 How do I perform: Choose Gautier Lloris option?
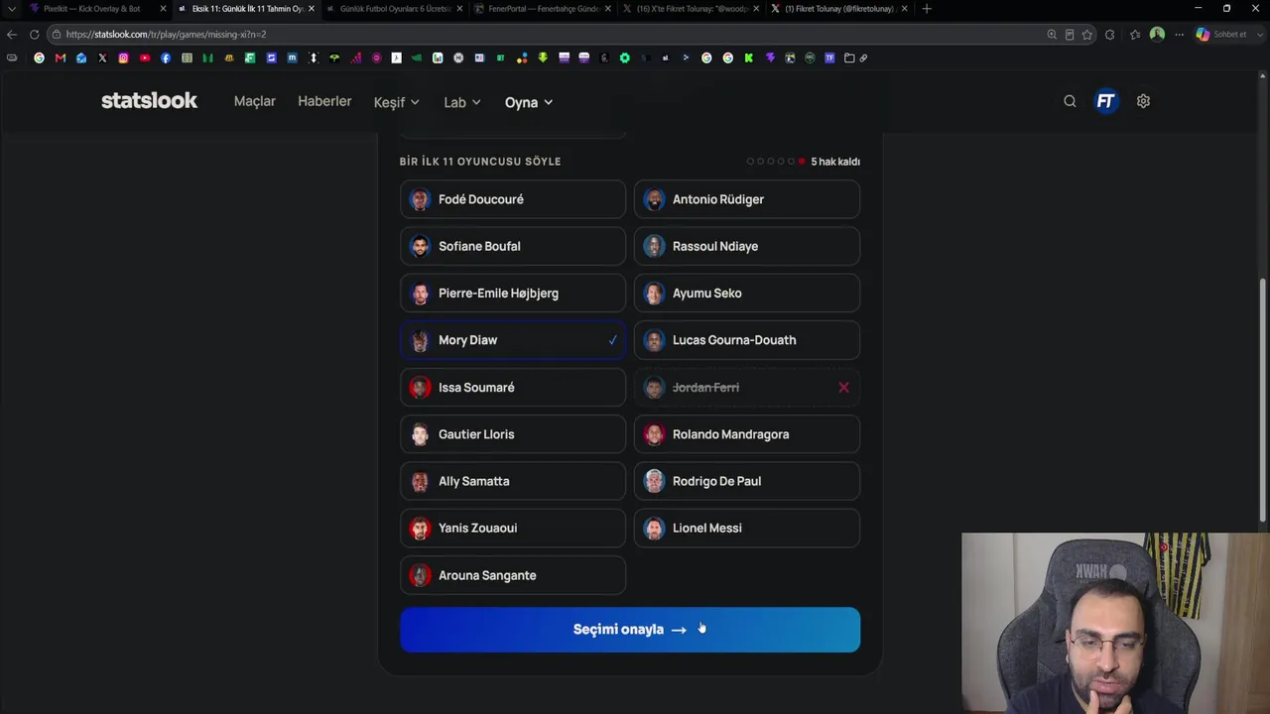[x=513, y=434]
